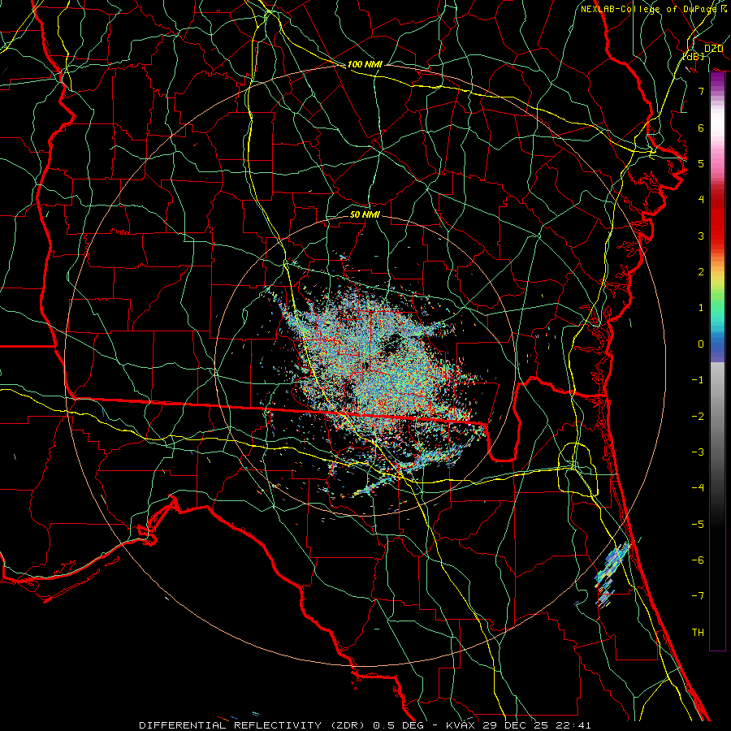
Task: Click the positive "5" scale value
Action: click(x=701, y=163)
